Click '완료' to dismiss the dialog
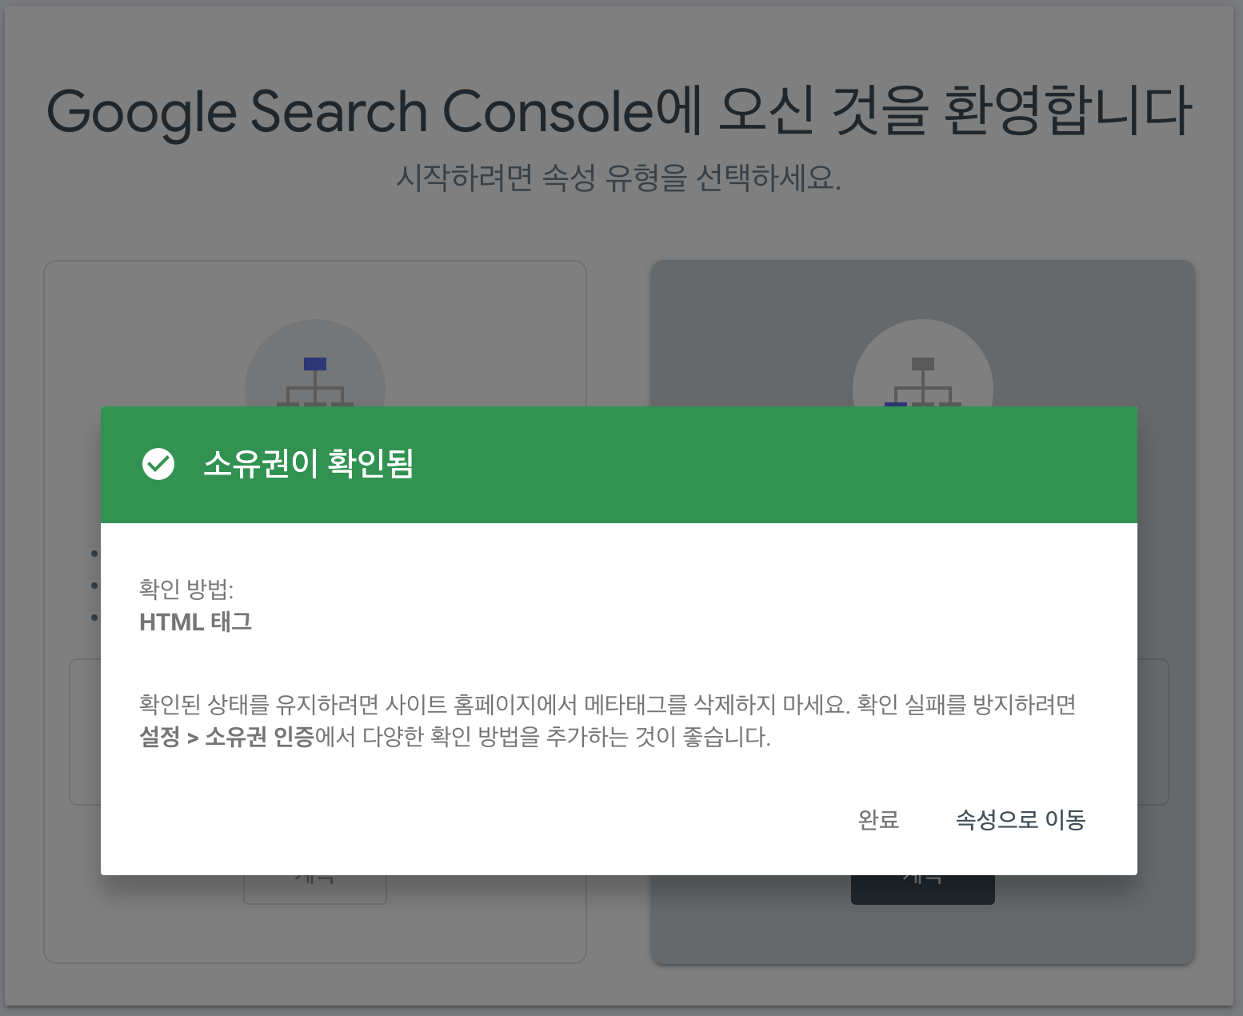Viewport: 1243px width, 1016px height. (880, 821)
